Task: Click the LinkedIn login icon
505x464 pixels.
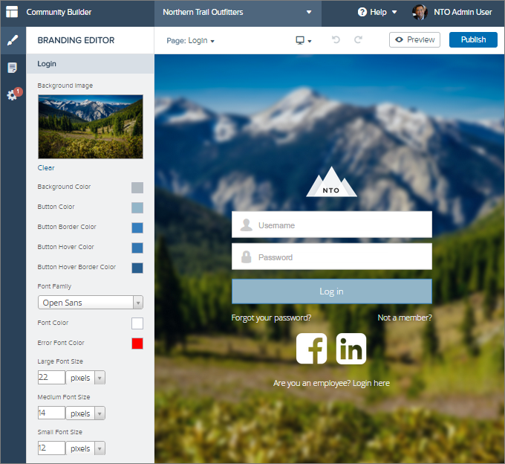Action: pyautogui.click(x=351, y=349)
